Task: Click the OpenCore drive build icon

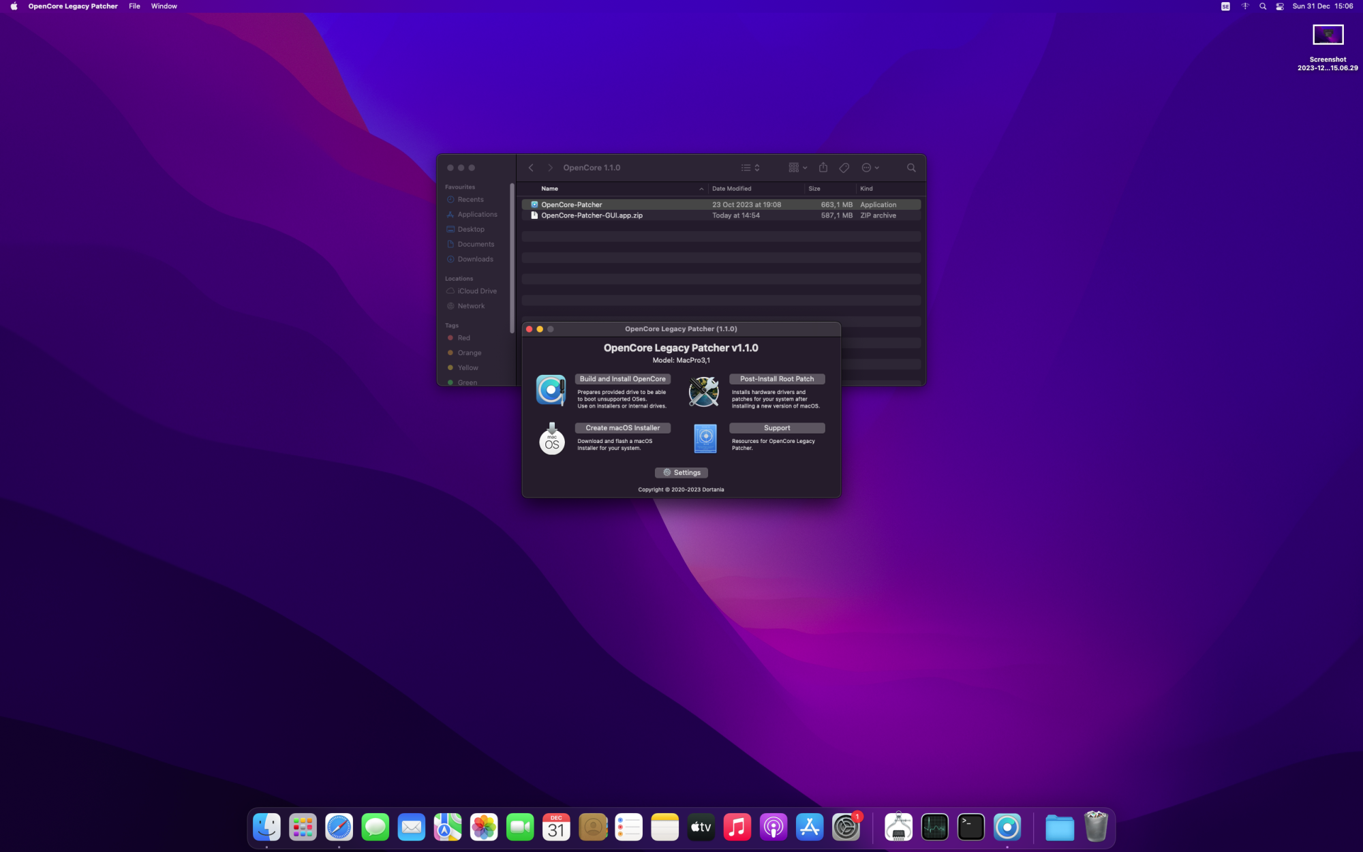Action: pyautogui.click(x=551, y=390)
